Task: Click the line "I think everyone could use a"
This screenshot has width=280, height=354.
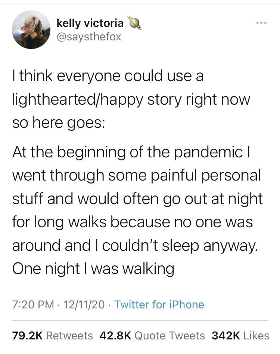Action: pos(108,76)
